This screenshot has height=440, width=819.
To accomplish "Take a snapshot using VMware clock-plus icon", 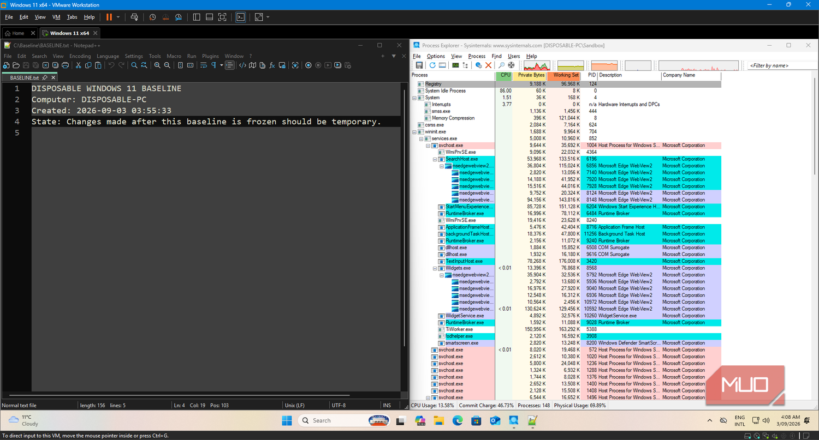I will click(152, 17).
